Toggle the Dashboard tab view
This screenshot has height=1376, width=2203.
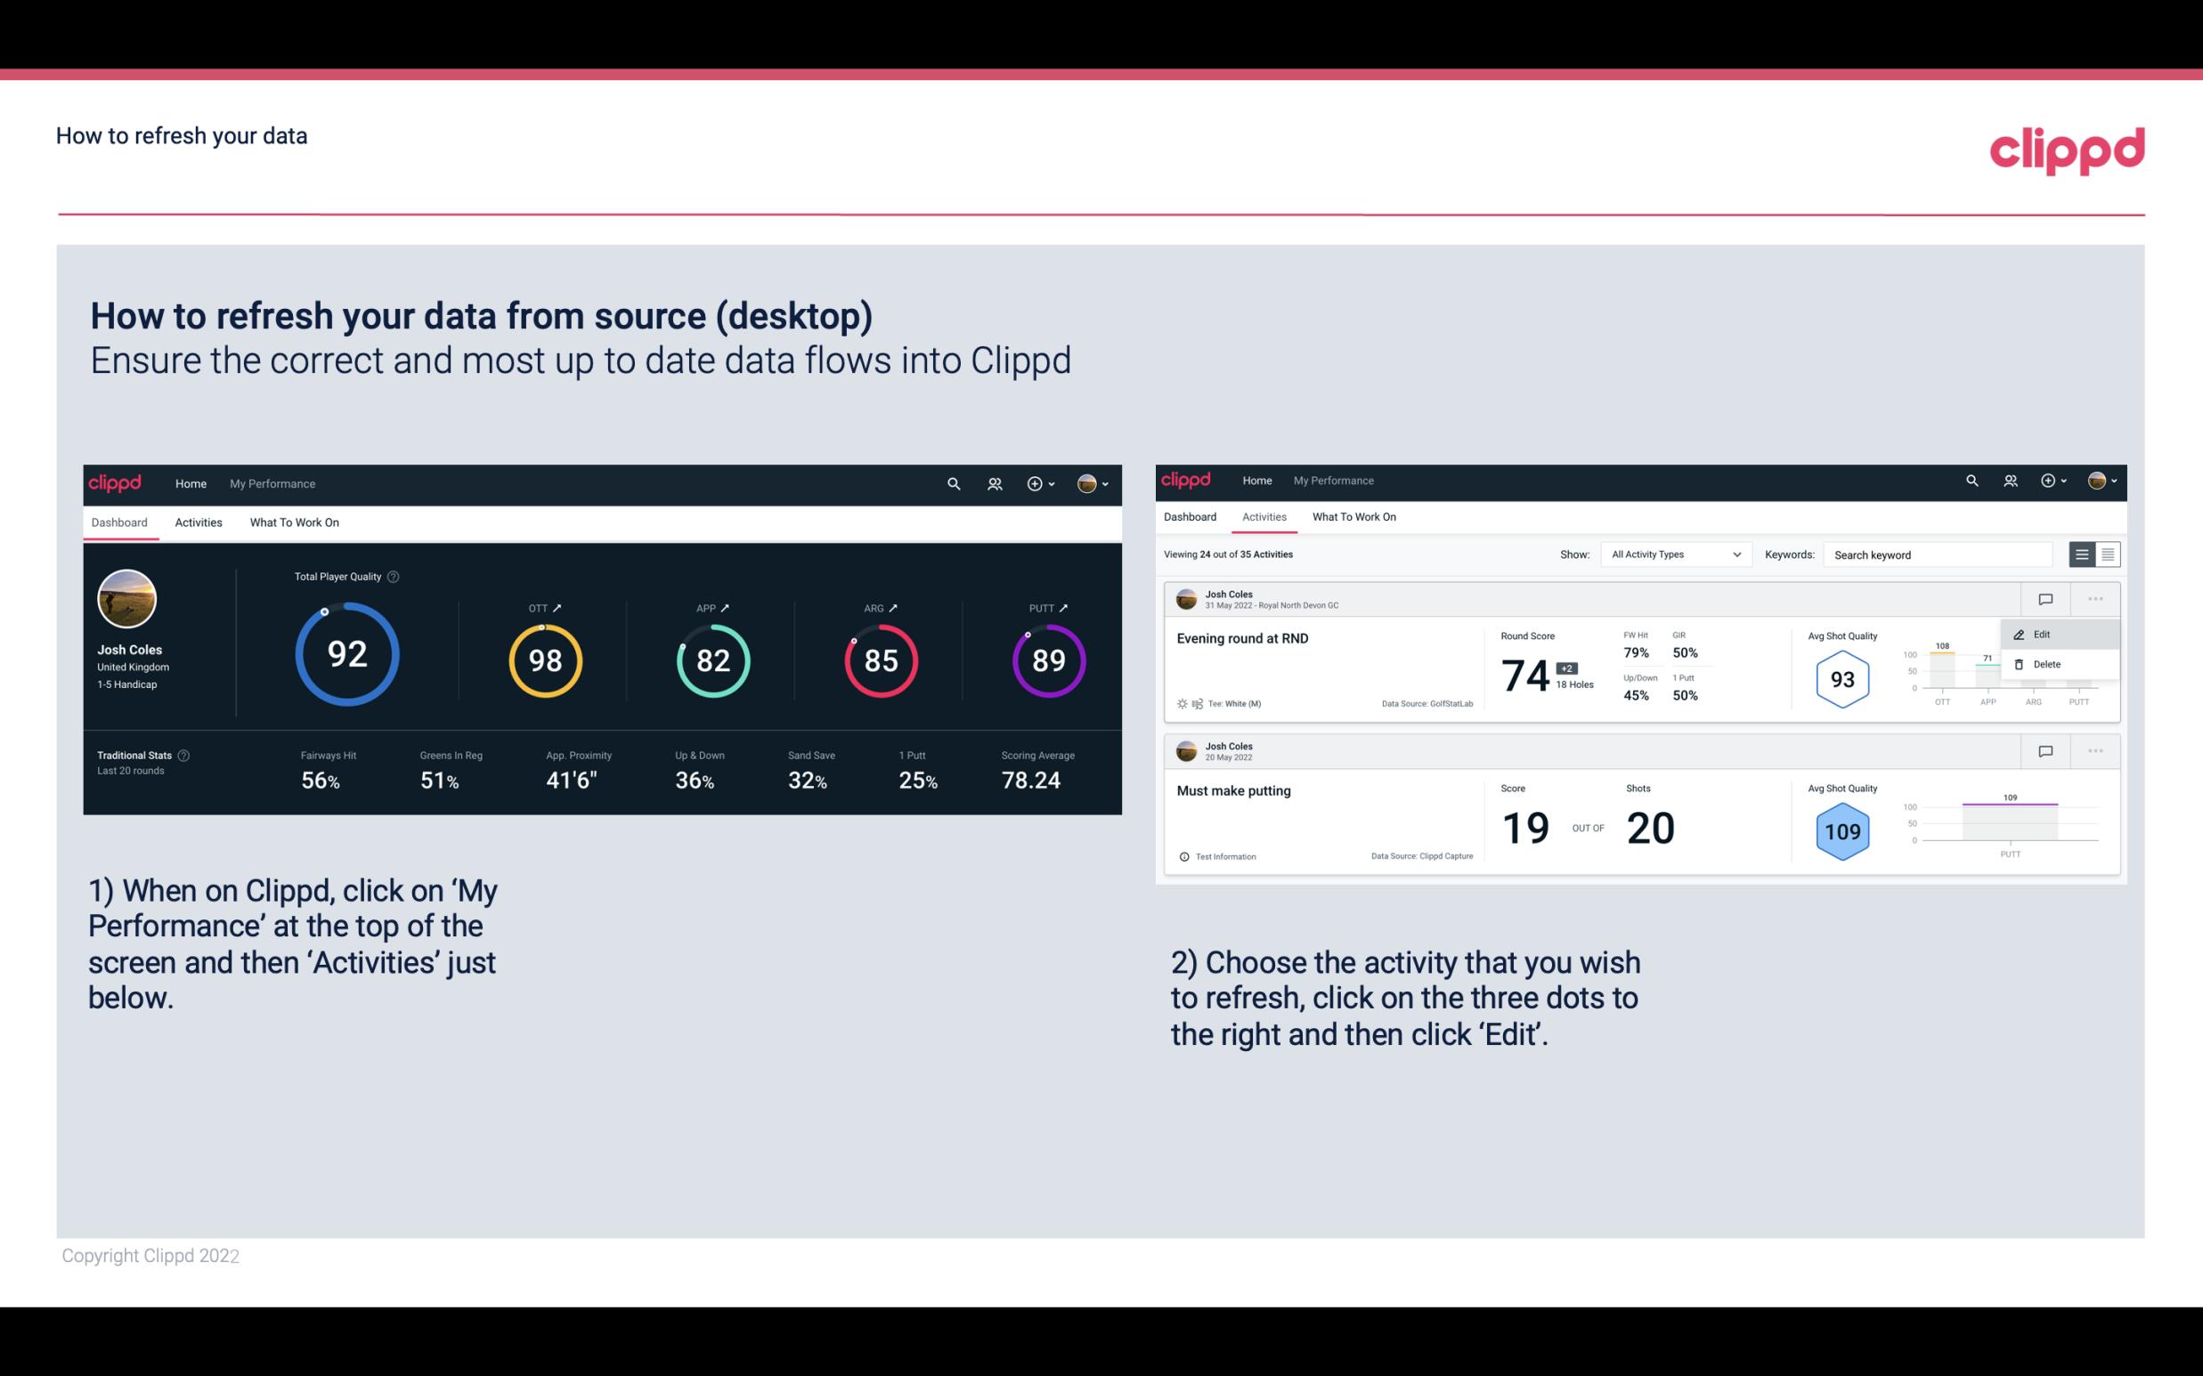click(x=119, y=522)
